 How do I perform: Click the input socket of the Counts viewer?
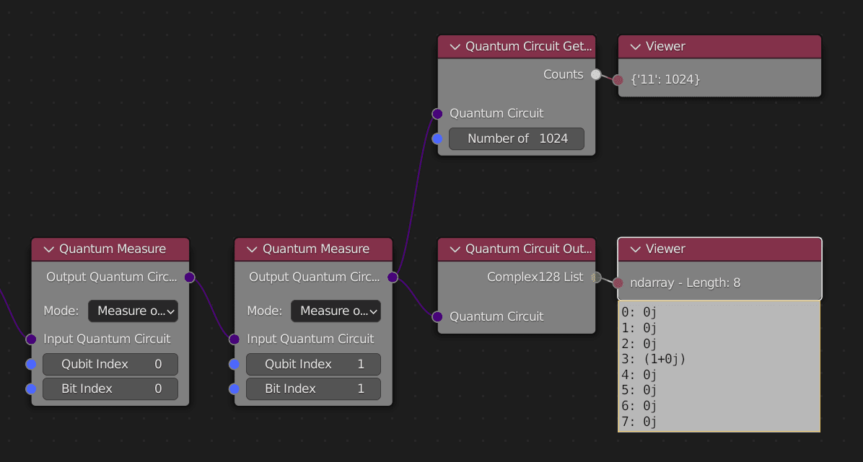point(618,80)
